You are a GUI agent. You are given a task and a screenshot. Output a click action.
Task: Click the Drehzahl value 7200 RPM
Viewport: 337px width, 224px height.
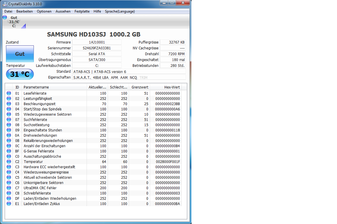[173, 54]
